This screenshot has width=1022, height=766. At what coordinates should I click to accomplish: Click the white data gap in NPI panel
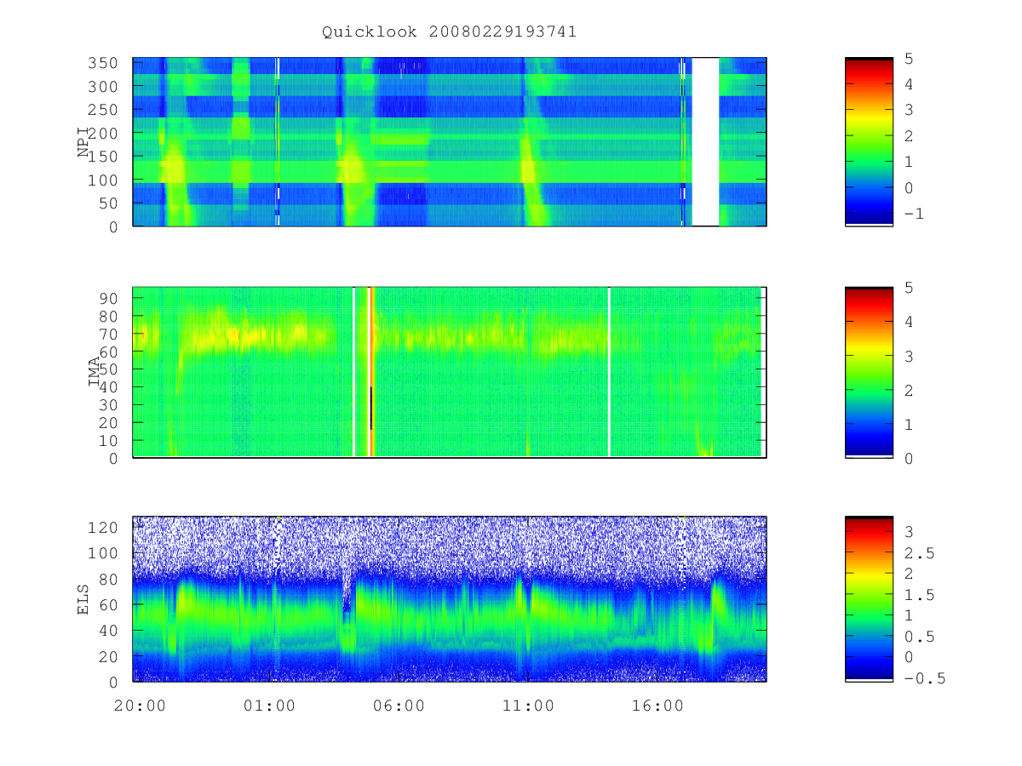(x=705, y=141)
